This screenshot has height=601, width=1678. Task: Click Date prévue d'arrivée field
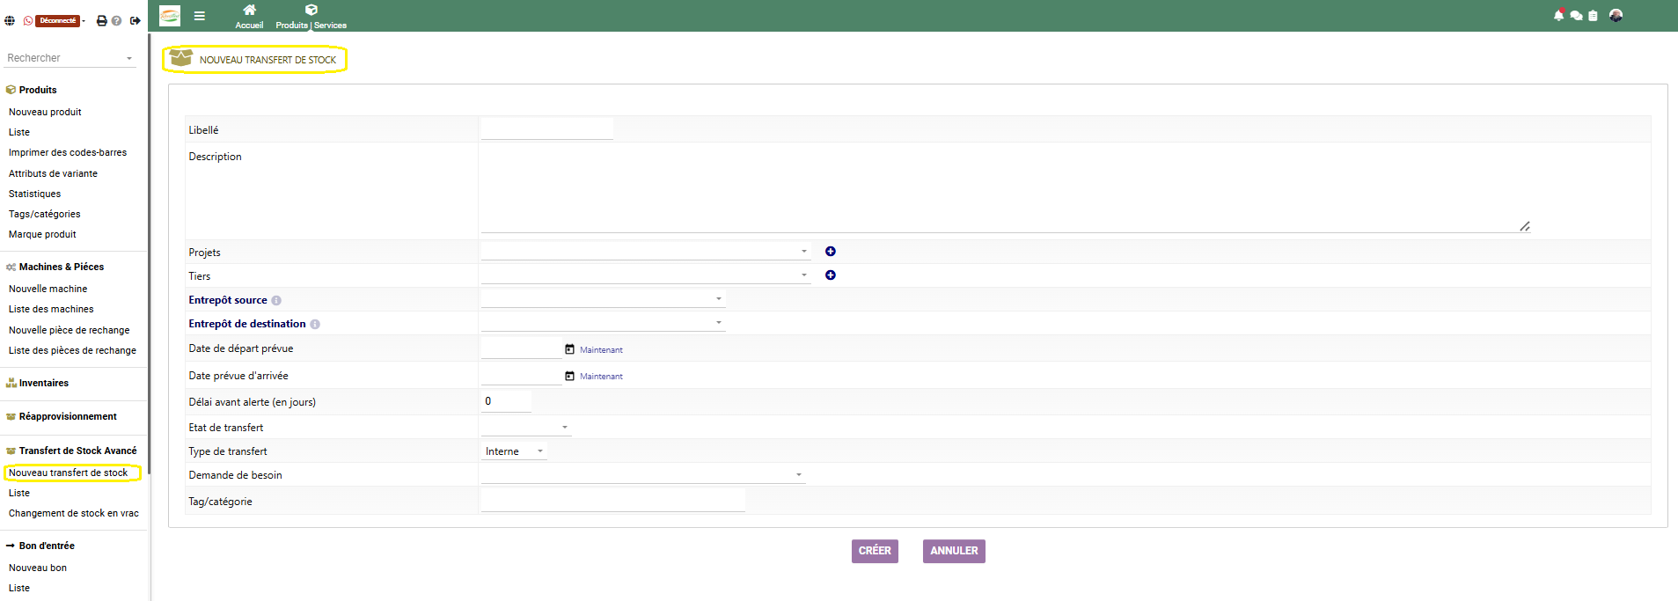click(x=521, y=375)
